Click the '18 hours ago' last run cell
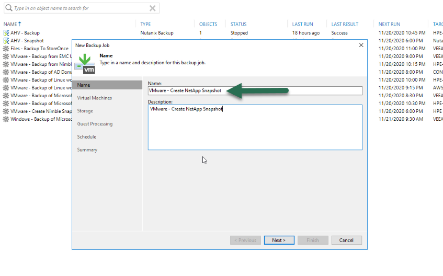Screen dimensions: 443x276 (306, 33)
